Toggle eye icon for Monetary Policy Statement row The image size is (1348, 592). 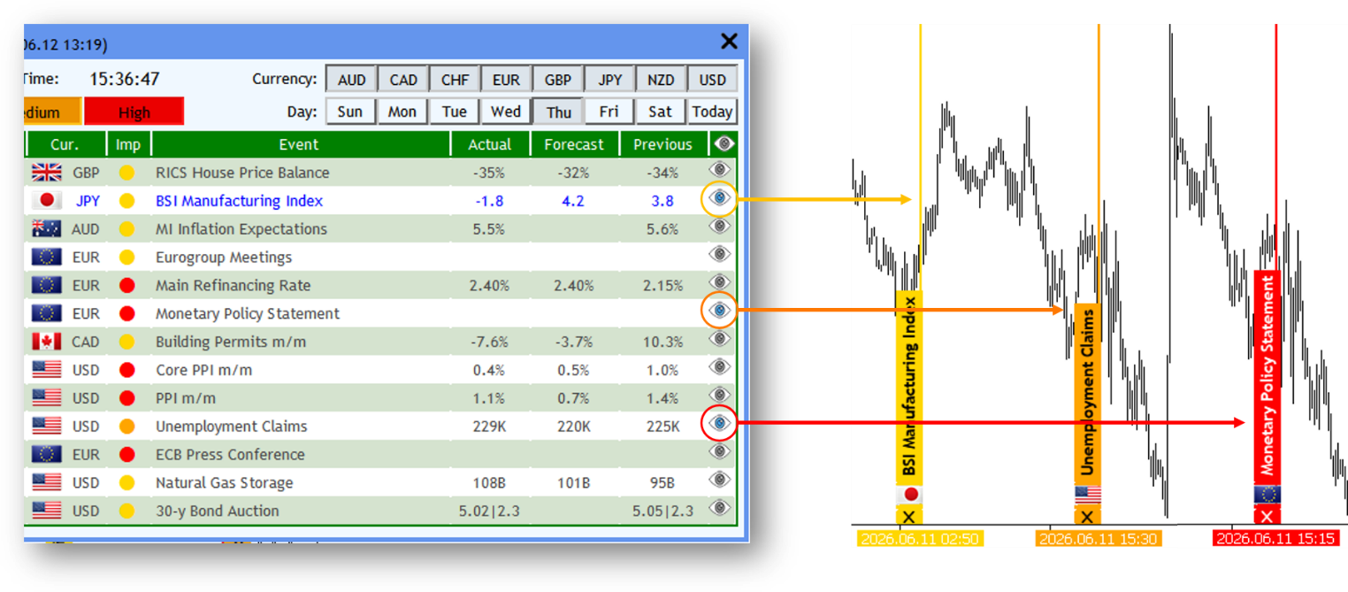[x=720, y=311]
